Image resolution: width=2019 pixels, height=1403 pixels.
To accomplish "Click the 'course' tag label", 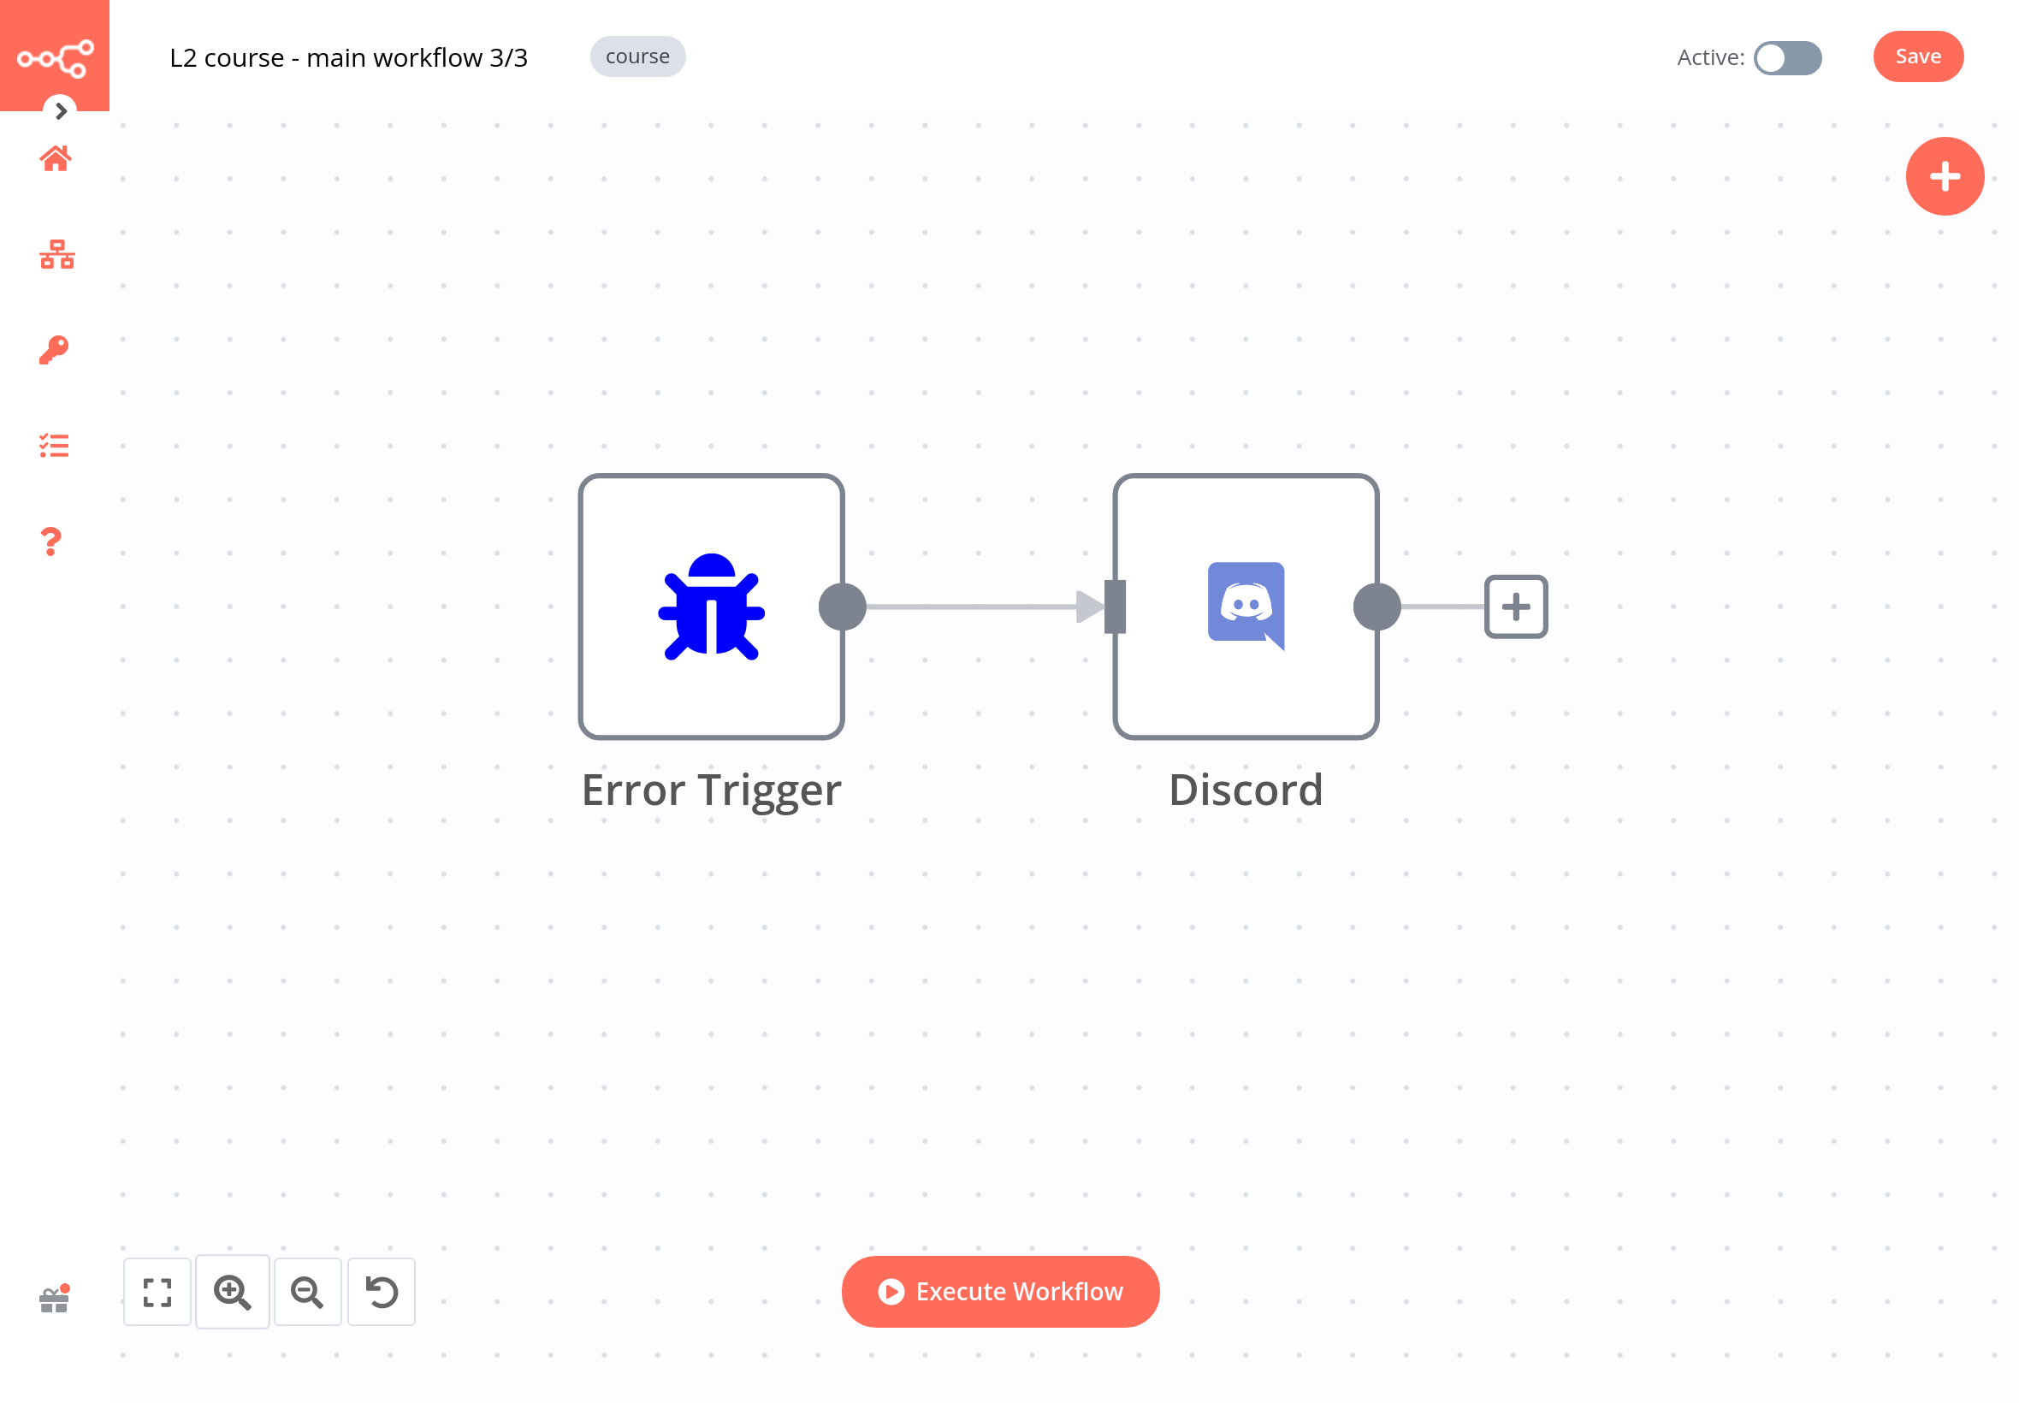I will (637, 57).
